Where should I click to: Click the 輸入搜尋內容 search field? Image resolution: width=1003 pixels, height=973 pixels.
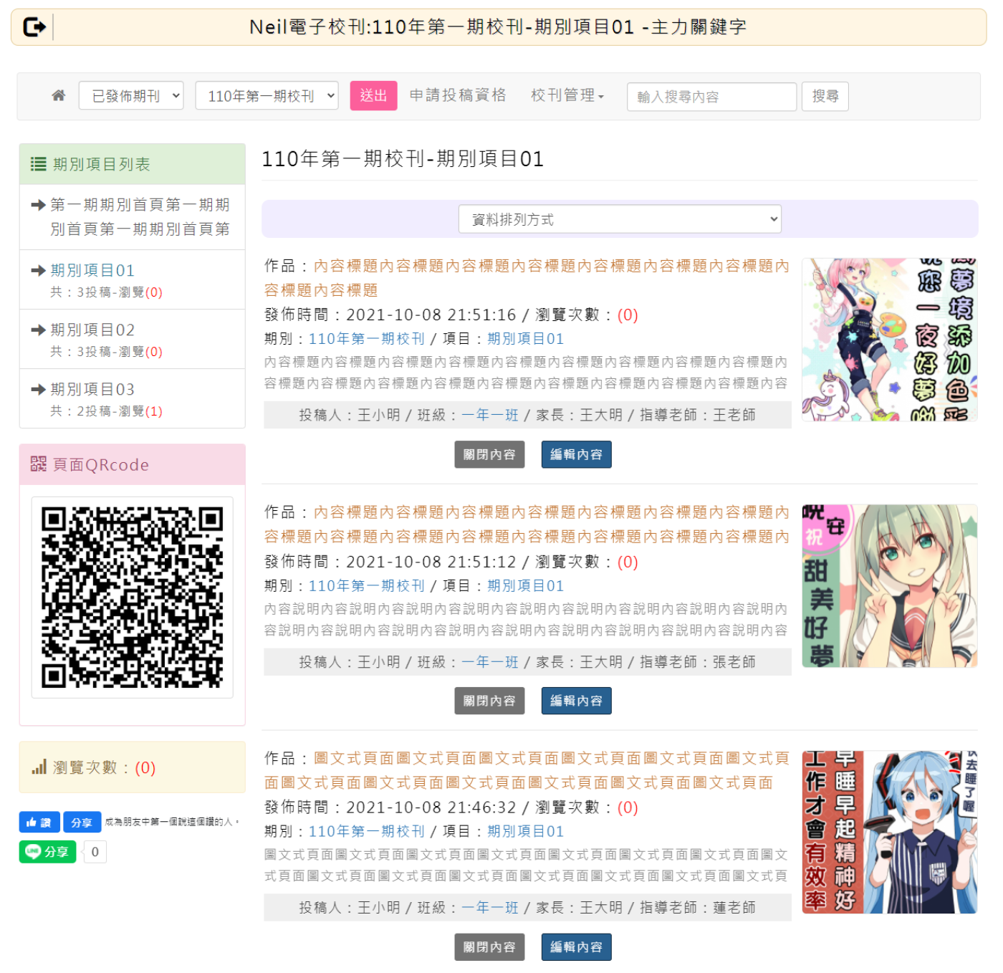711,97
